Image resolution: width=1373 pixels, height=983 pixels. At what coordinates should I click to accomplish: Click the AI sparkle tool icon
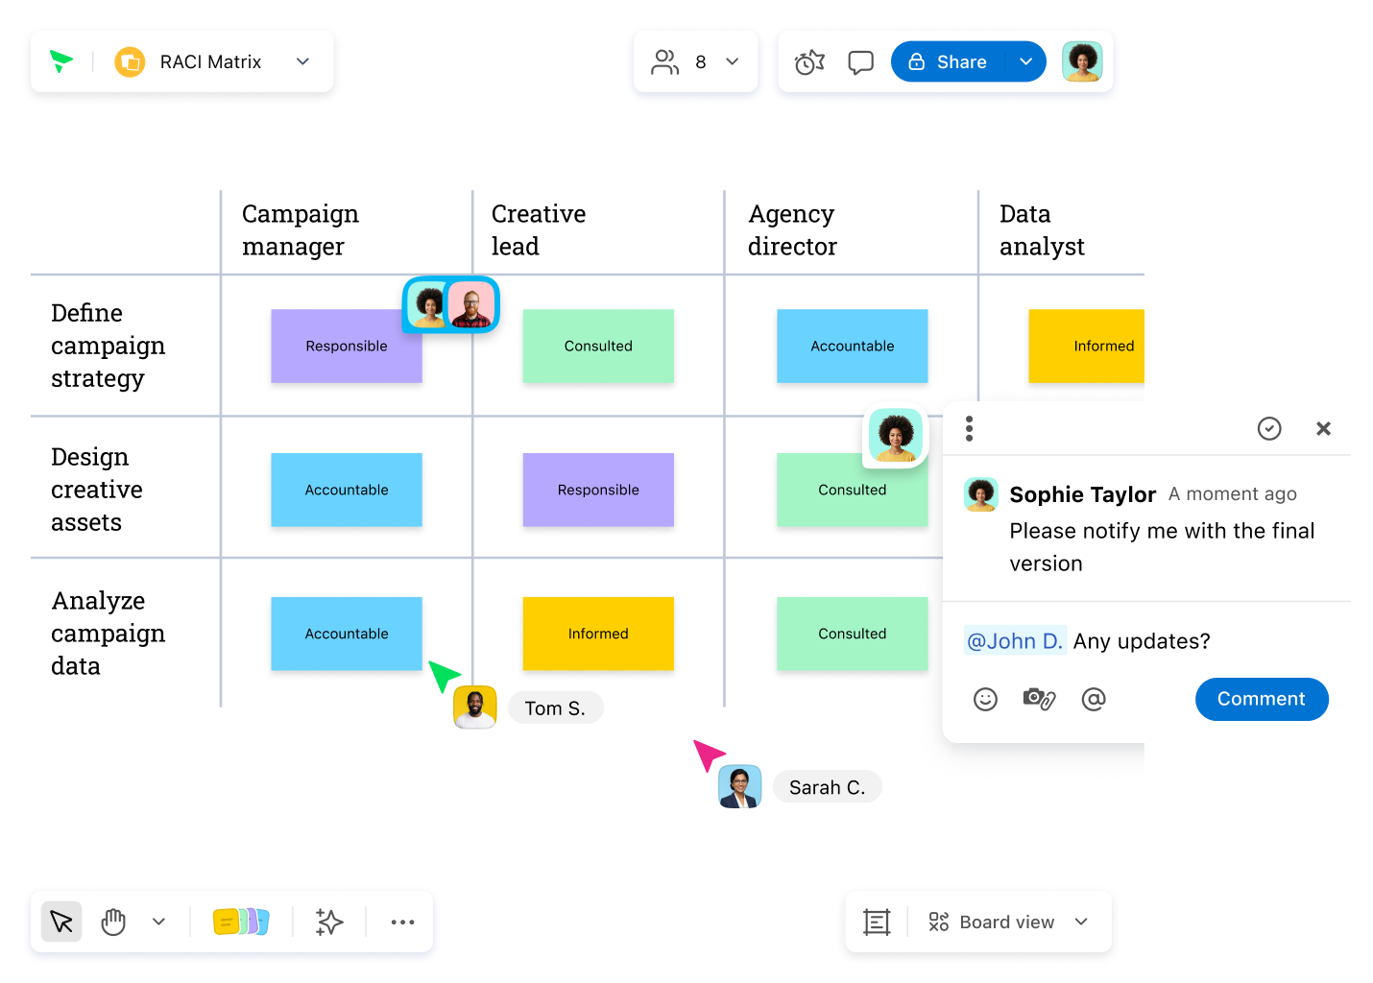pos(329,922)
